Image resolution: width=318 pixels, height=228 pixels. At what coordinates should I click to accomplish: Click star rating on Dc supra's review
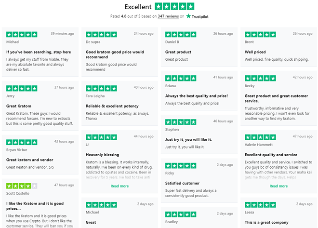(101, 35)
